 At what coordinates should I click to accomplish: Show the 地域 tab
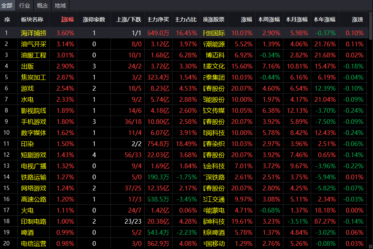60,6
